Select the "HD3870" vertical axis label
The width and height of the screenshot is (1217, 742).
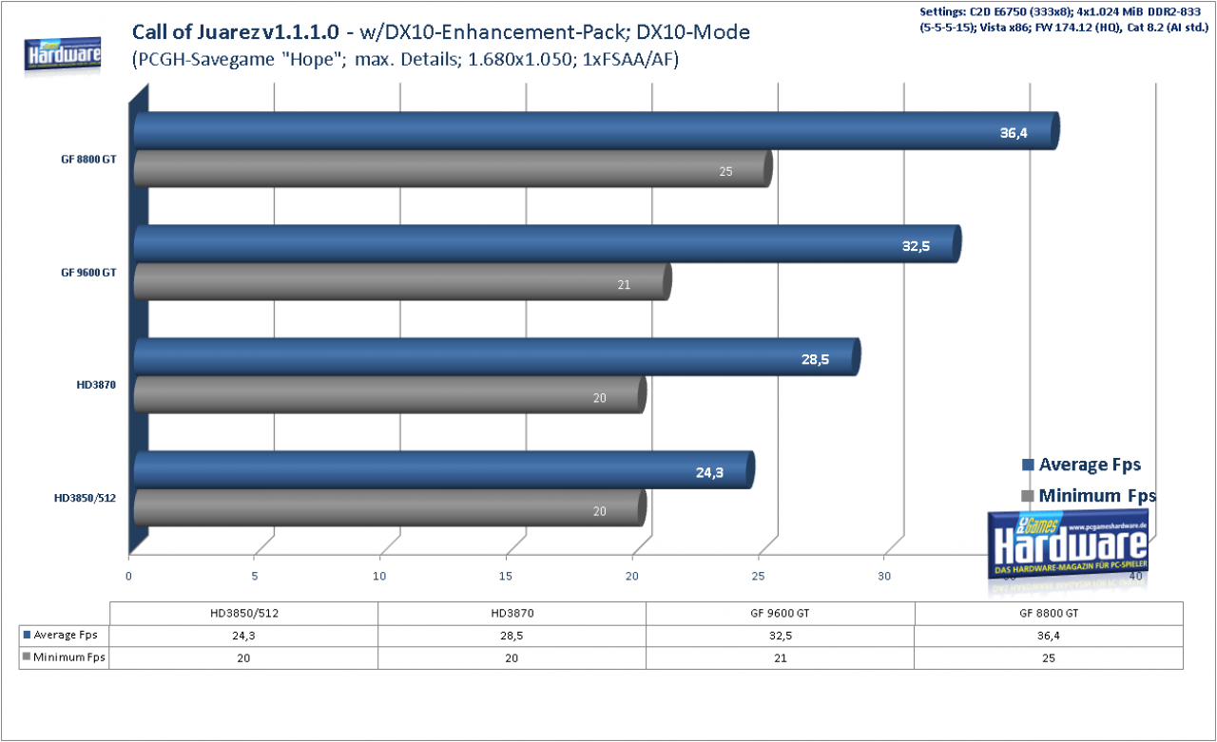[x=96, y=385]
